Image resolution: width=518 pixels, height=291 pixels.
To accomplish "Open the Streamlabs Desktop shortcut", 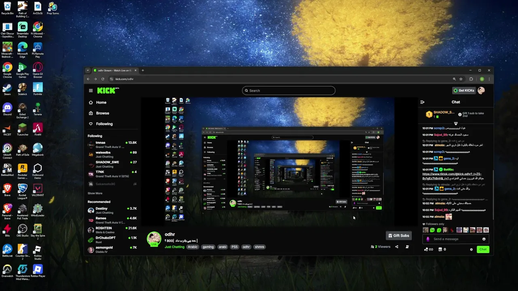I will 22,30.
